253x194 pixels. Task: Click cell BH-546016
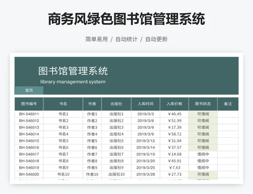(x=29, y=147)
